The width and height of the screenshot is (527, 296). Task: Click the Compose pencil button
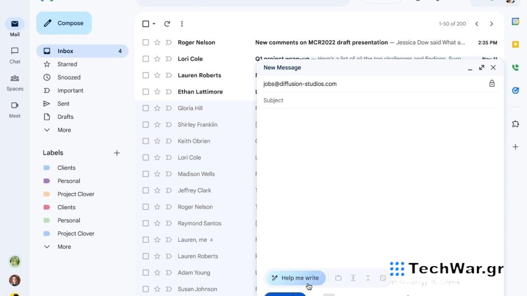point(64,23)
